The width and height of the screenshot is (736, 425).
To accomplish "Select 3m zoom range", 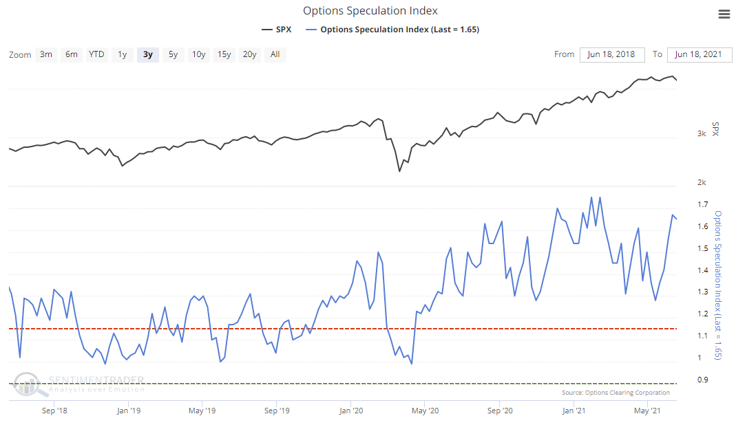I will point(46,54).
